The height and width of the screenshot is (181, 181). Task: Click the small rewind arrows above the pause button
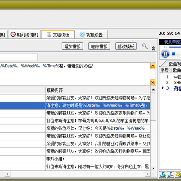click(x=165, y=47)
